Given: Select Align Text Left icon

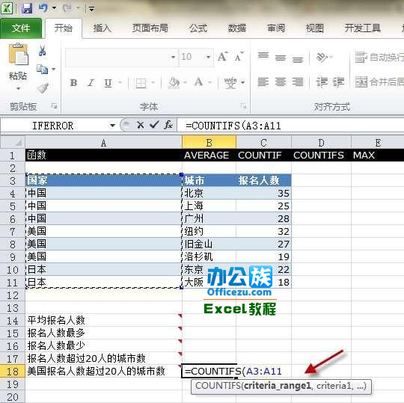Looking at the screenshot, I should click(x=263, y=82).
